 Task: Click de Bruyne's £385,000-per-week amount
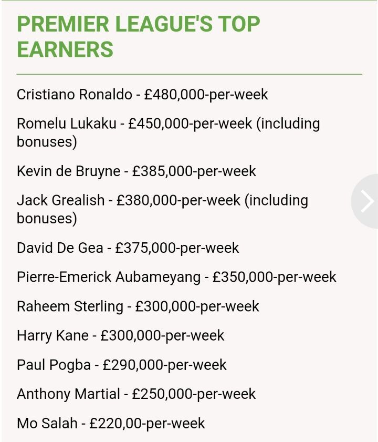(194, 171)
